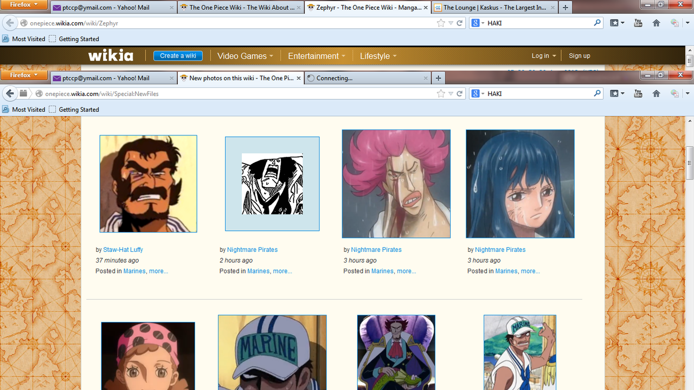Close the Connecting... tab
The height and width of the screenshot is (390, 694).
point(426,78)
